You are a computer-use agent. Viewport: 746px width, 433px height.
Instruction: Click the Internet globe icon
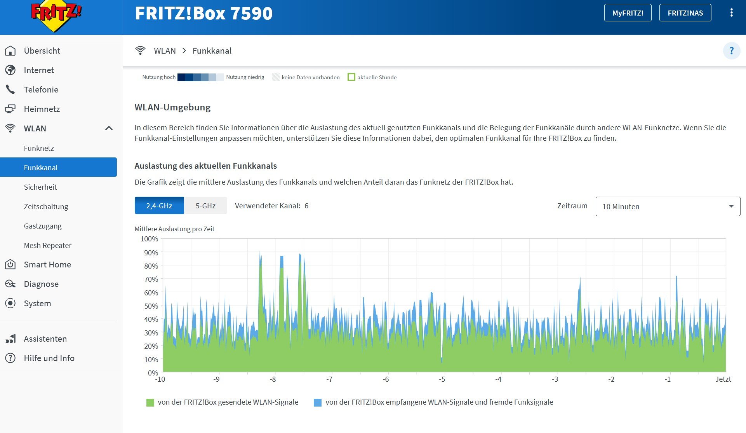pos(10,70)
